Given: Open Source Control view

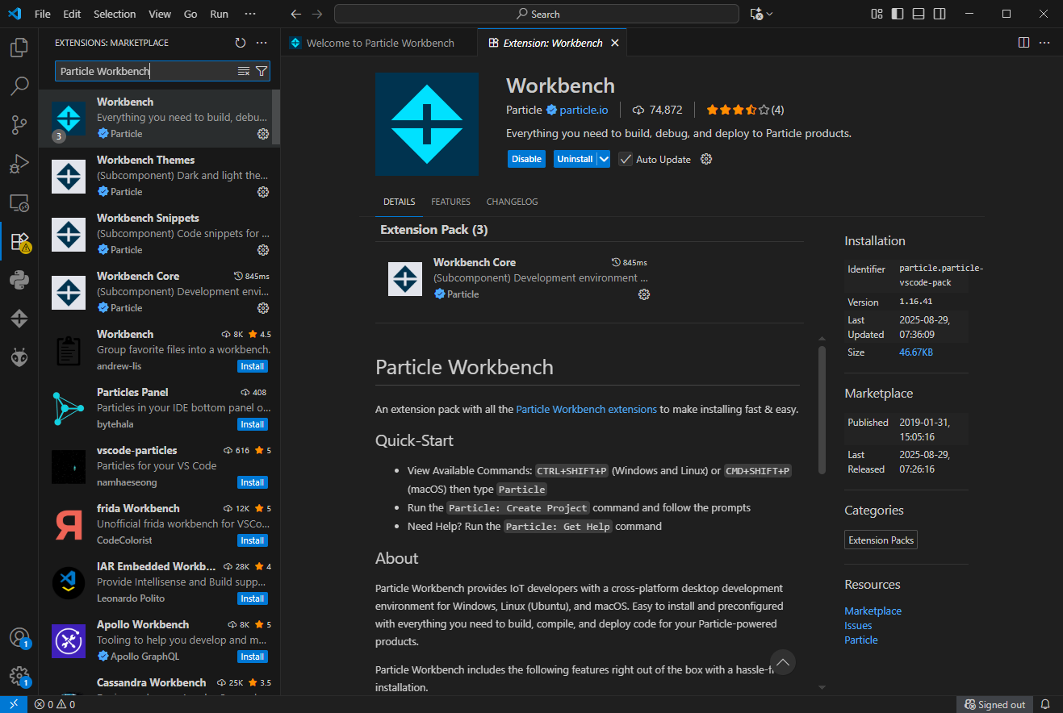Looking at the screenshot, I should point(19,124).
